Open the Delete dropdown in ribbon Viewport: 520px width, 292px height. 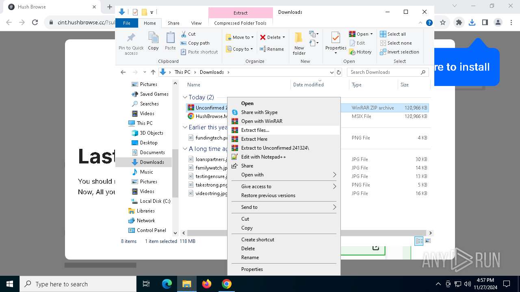coord(272,37)
